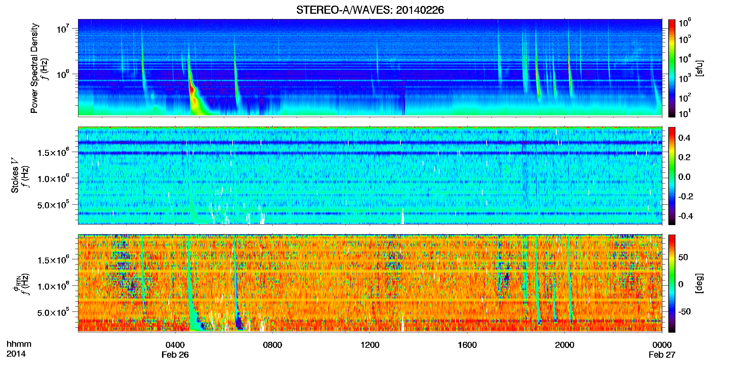Image resolution: width=740 pixels, height=381 pixels.
Task: Click the 10⁶ frequency tick on top panel's axis
Action: 63,74
